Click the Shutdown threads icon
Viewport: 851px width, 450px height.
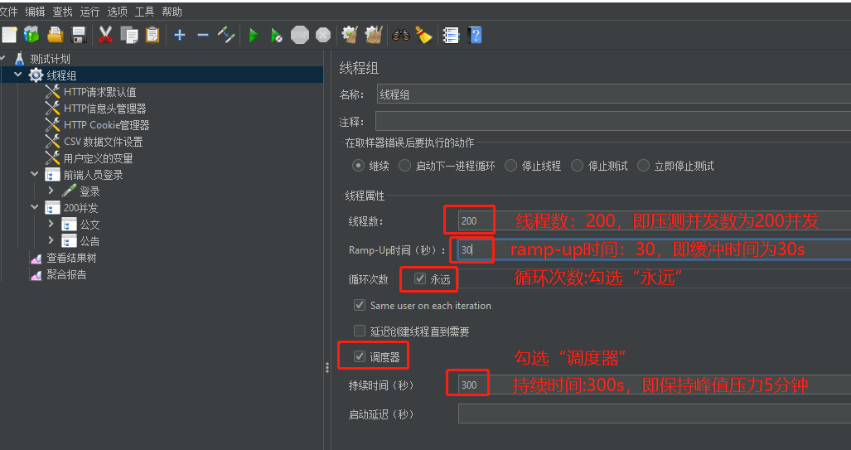coord(323,36)
